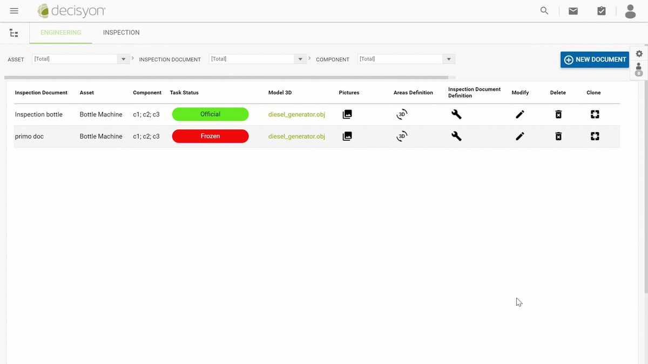Open wrench document definition for Inspection bottle
Image resolution: width=648 pixels, height=364 pixels.
tap(456, 114)
